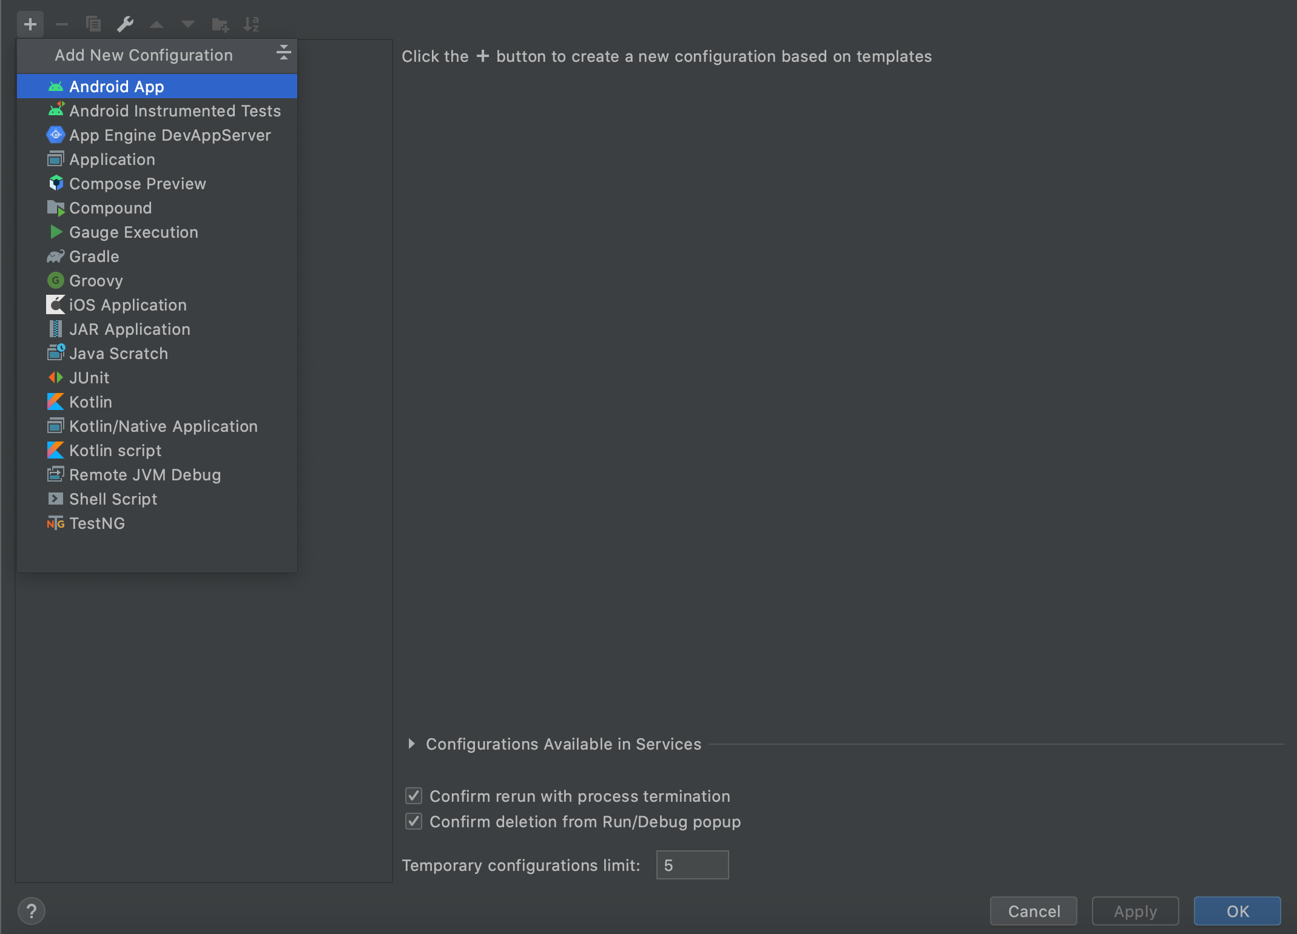Click the Move Down arrow icon
This screenshot has height=934, width=1297.
(x=188, y=24)
